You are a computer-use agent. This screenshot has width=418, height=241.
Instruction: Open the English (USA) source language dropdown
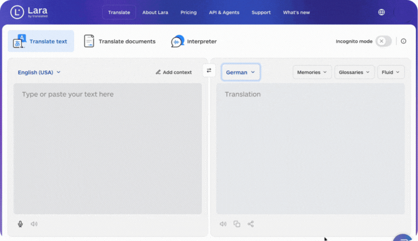coord(39,72)
